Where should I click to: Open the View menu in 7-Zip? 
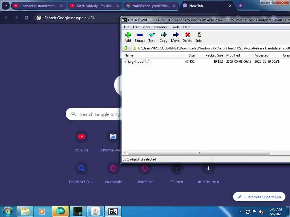(x=146, y=27)
